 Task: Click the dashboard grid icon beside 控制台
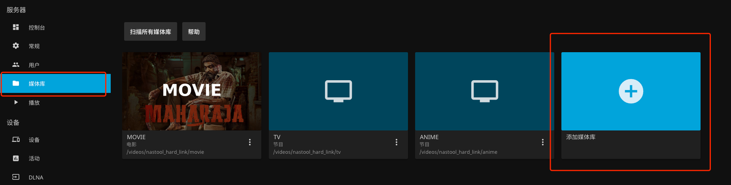pyautogui.click(x=16, y=27)
